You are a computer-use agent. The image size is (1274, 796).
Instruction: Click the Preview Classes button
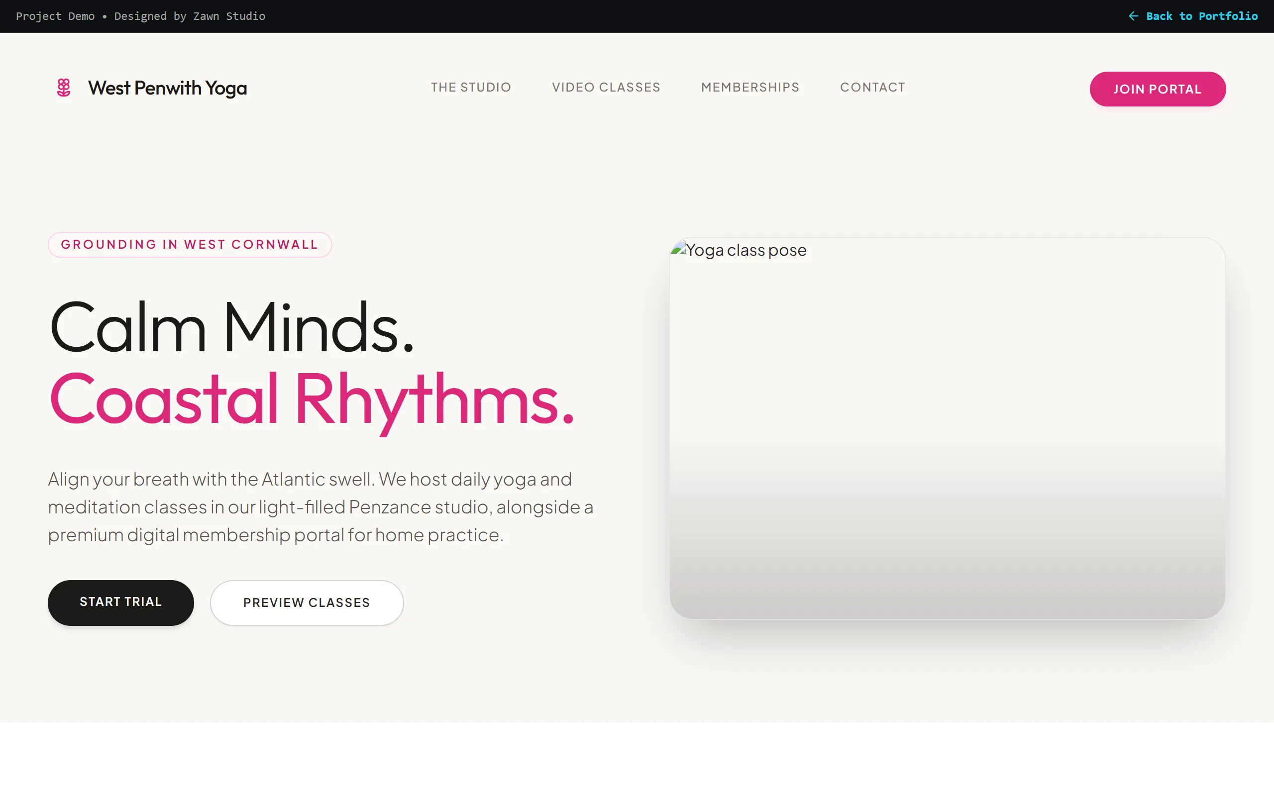point(307,602)
